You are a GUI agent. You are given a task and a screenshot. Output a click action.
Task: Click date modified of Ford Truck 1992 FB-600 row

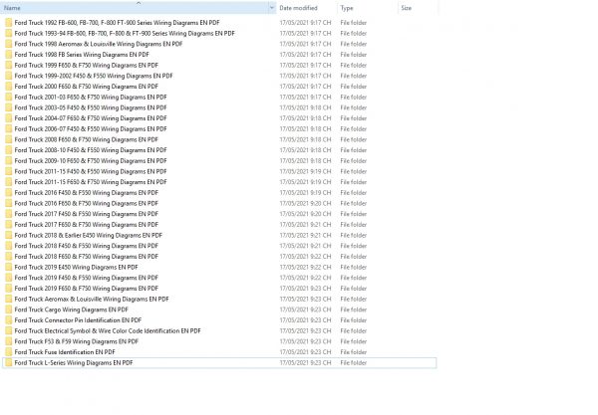pyautogui.click(x=305, y=23)
